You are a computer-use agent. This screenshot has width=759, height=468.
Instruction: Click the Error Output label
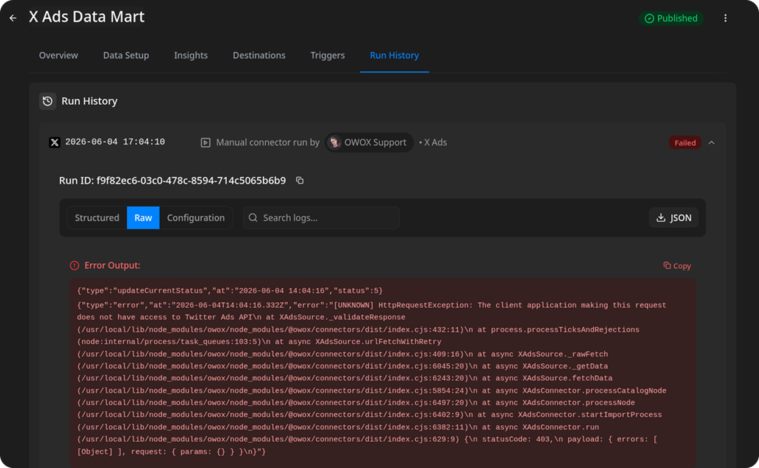point(112,266)
